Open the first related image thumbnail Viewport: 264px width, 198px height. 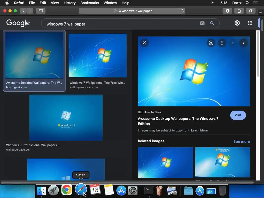166,162
